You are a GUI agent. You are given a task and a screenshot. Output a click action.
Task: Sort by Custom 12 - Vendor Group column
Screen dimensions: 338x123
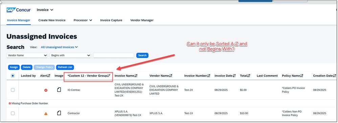click(x=89, y=75)
